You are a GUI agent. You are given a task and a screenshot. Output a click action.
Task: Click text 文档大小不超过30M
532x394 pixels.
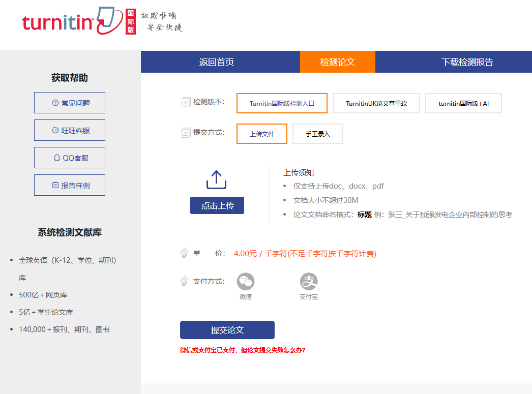(x=326, y=200)
